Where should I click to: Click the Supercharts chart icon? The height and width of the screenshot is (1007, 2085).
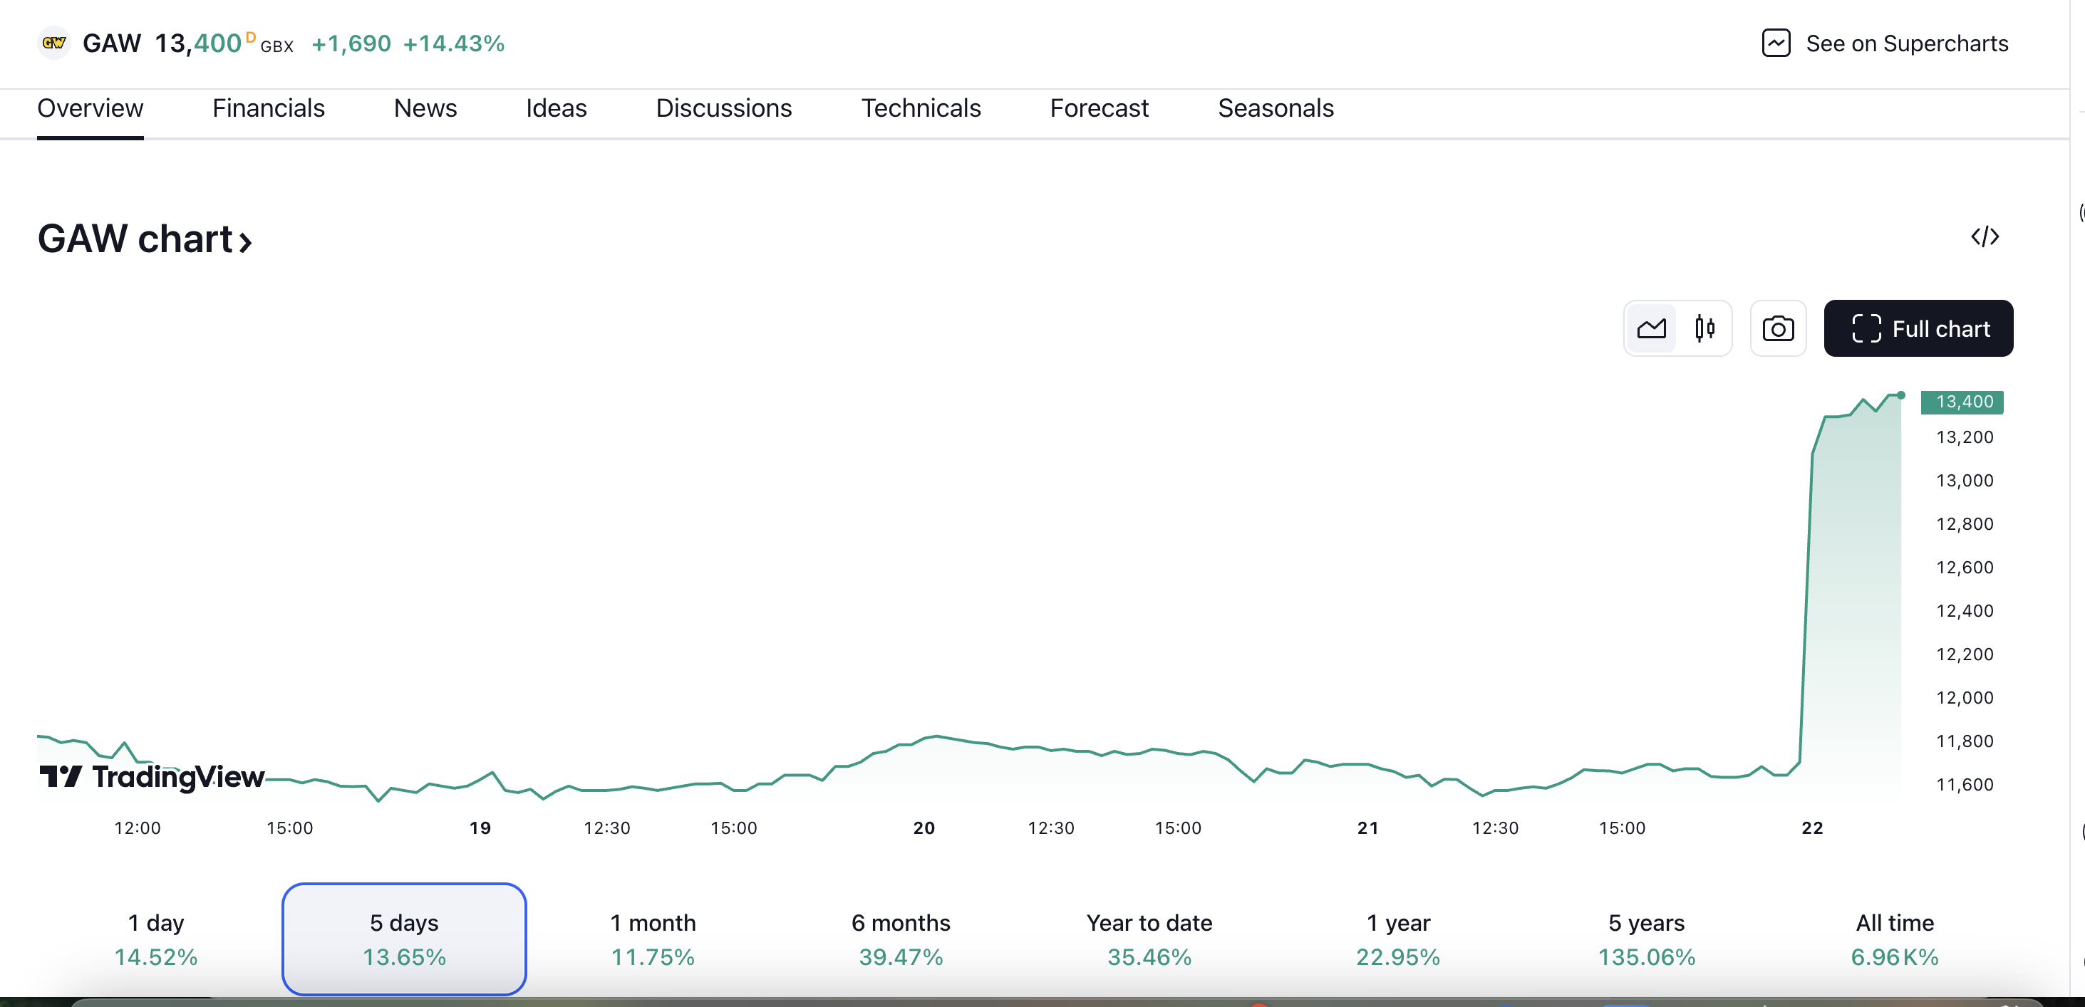click(x=1776, y=43)
